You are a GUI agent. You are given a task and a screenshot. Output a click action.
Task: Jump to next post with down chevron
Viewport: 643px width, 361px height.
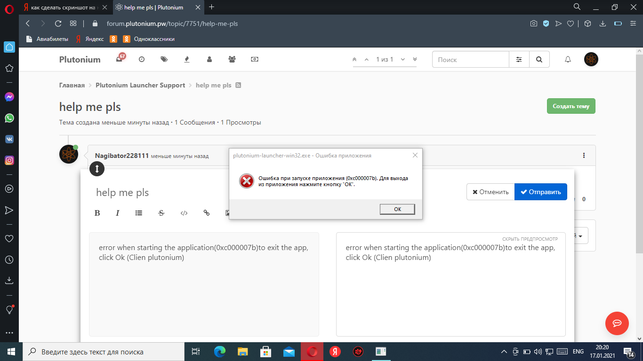point(403,60)
